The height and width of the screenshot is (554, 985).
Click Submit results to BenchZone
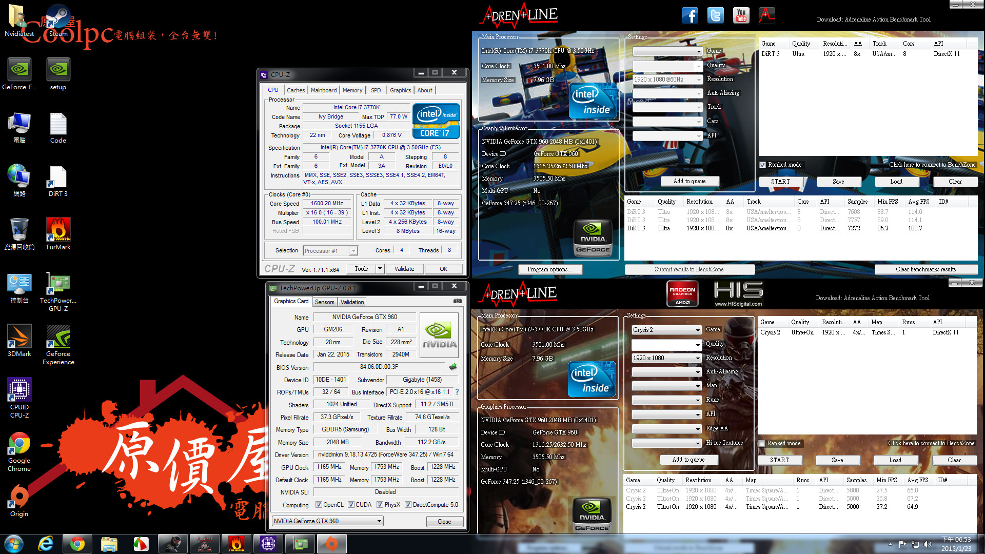coord(689,269)
